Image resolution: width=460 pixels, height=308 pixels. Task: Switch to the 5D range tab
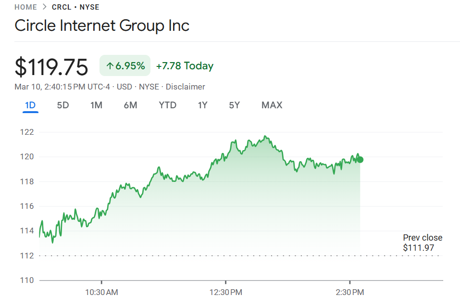pos(63,105)
